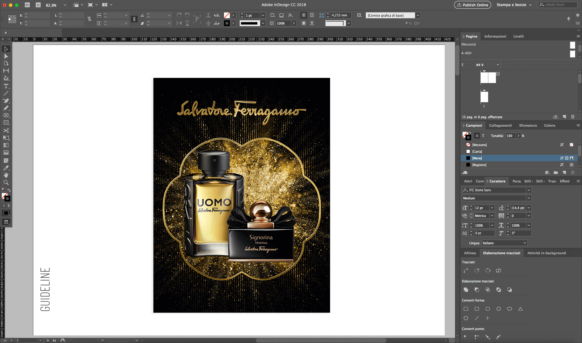Switch to Sfumatura tab

pos(528,125)
